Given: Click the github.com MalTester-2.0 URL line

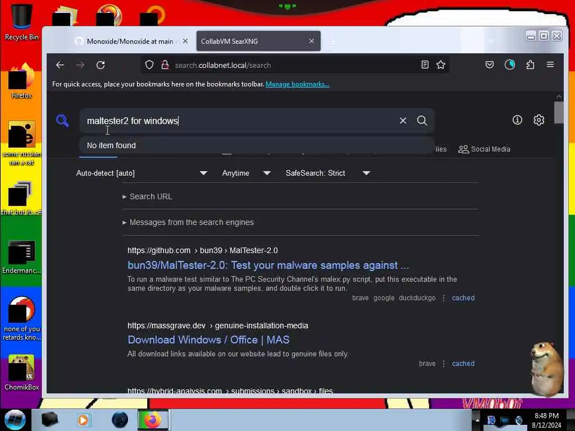Looking at the screenshot, I should point(202,251).
